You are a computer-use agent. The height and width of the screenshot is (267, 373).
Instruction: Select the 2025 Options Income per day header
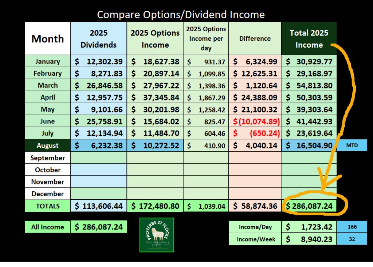(x=206, y=39)
